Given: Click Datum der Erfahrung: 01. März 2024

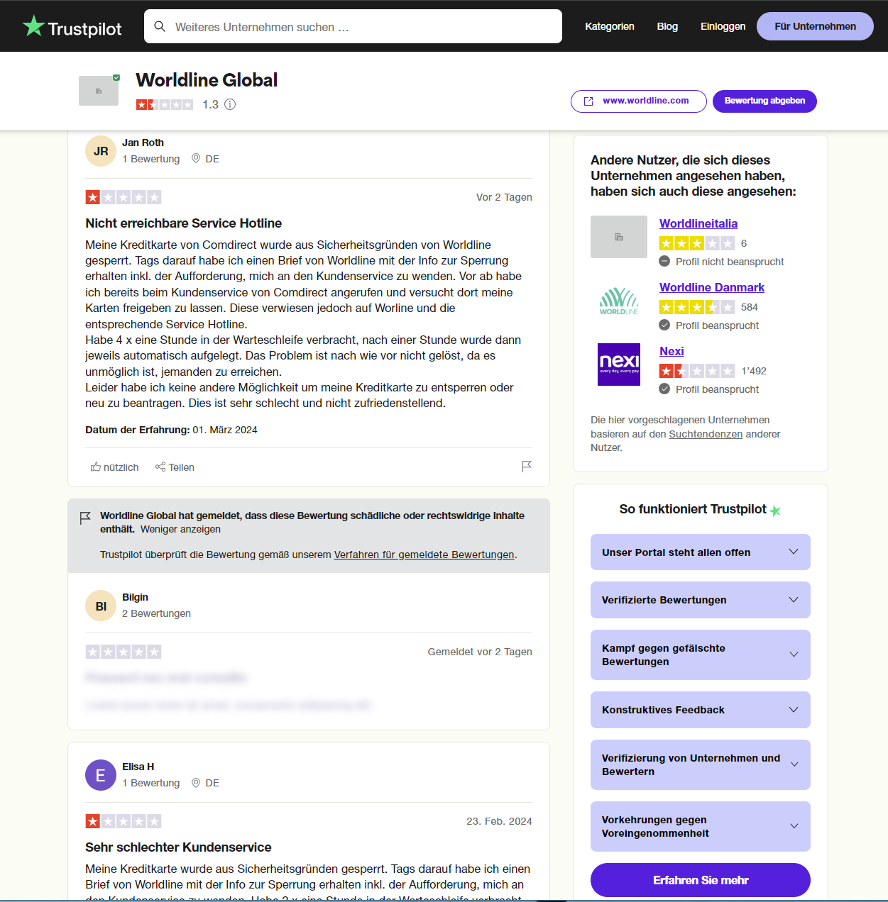Looking at the screenshot, I should click(x=171, y=430).
